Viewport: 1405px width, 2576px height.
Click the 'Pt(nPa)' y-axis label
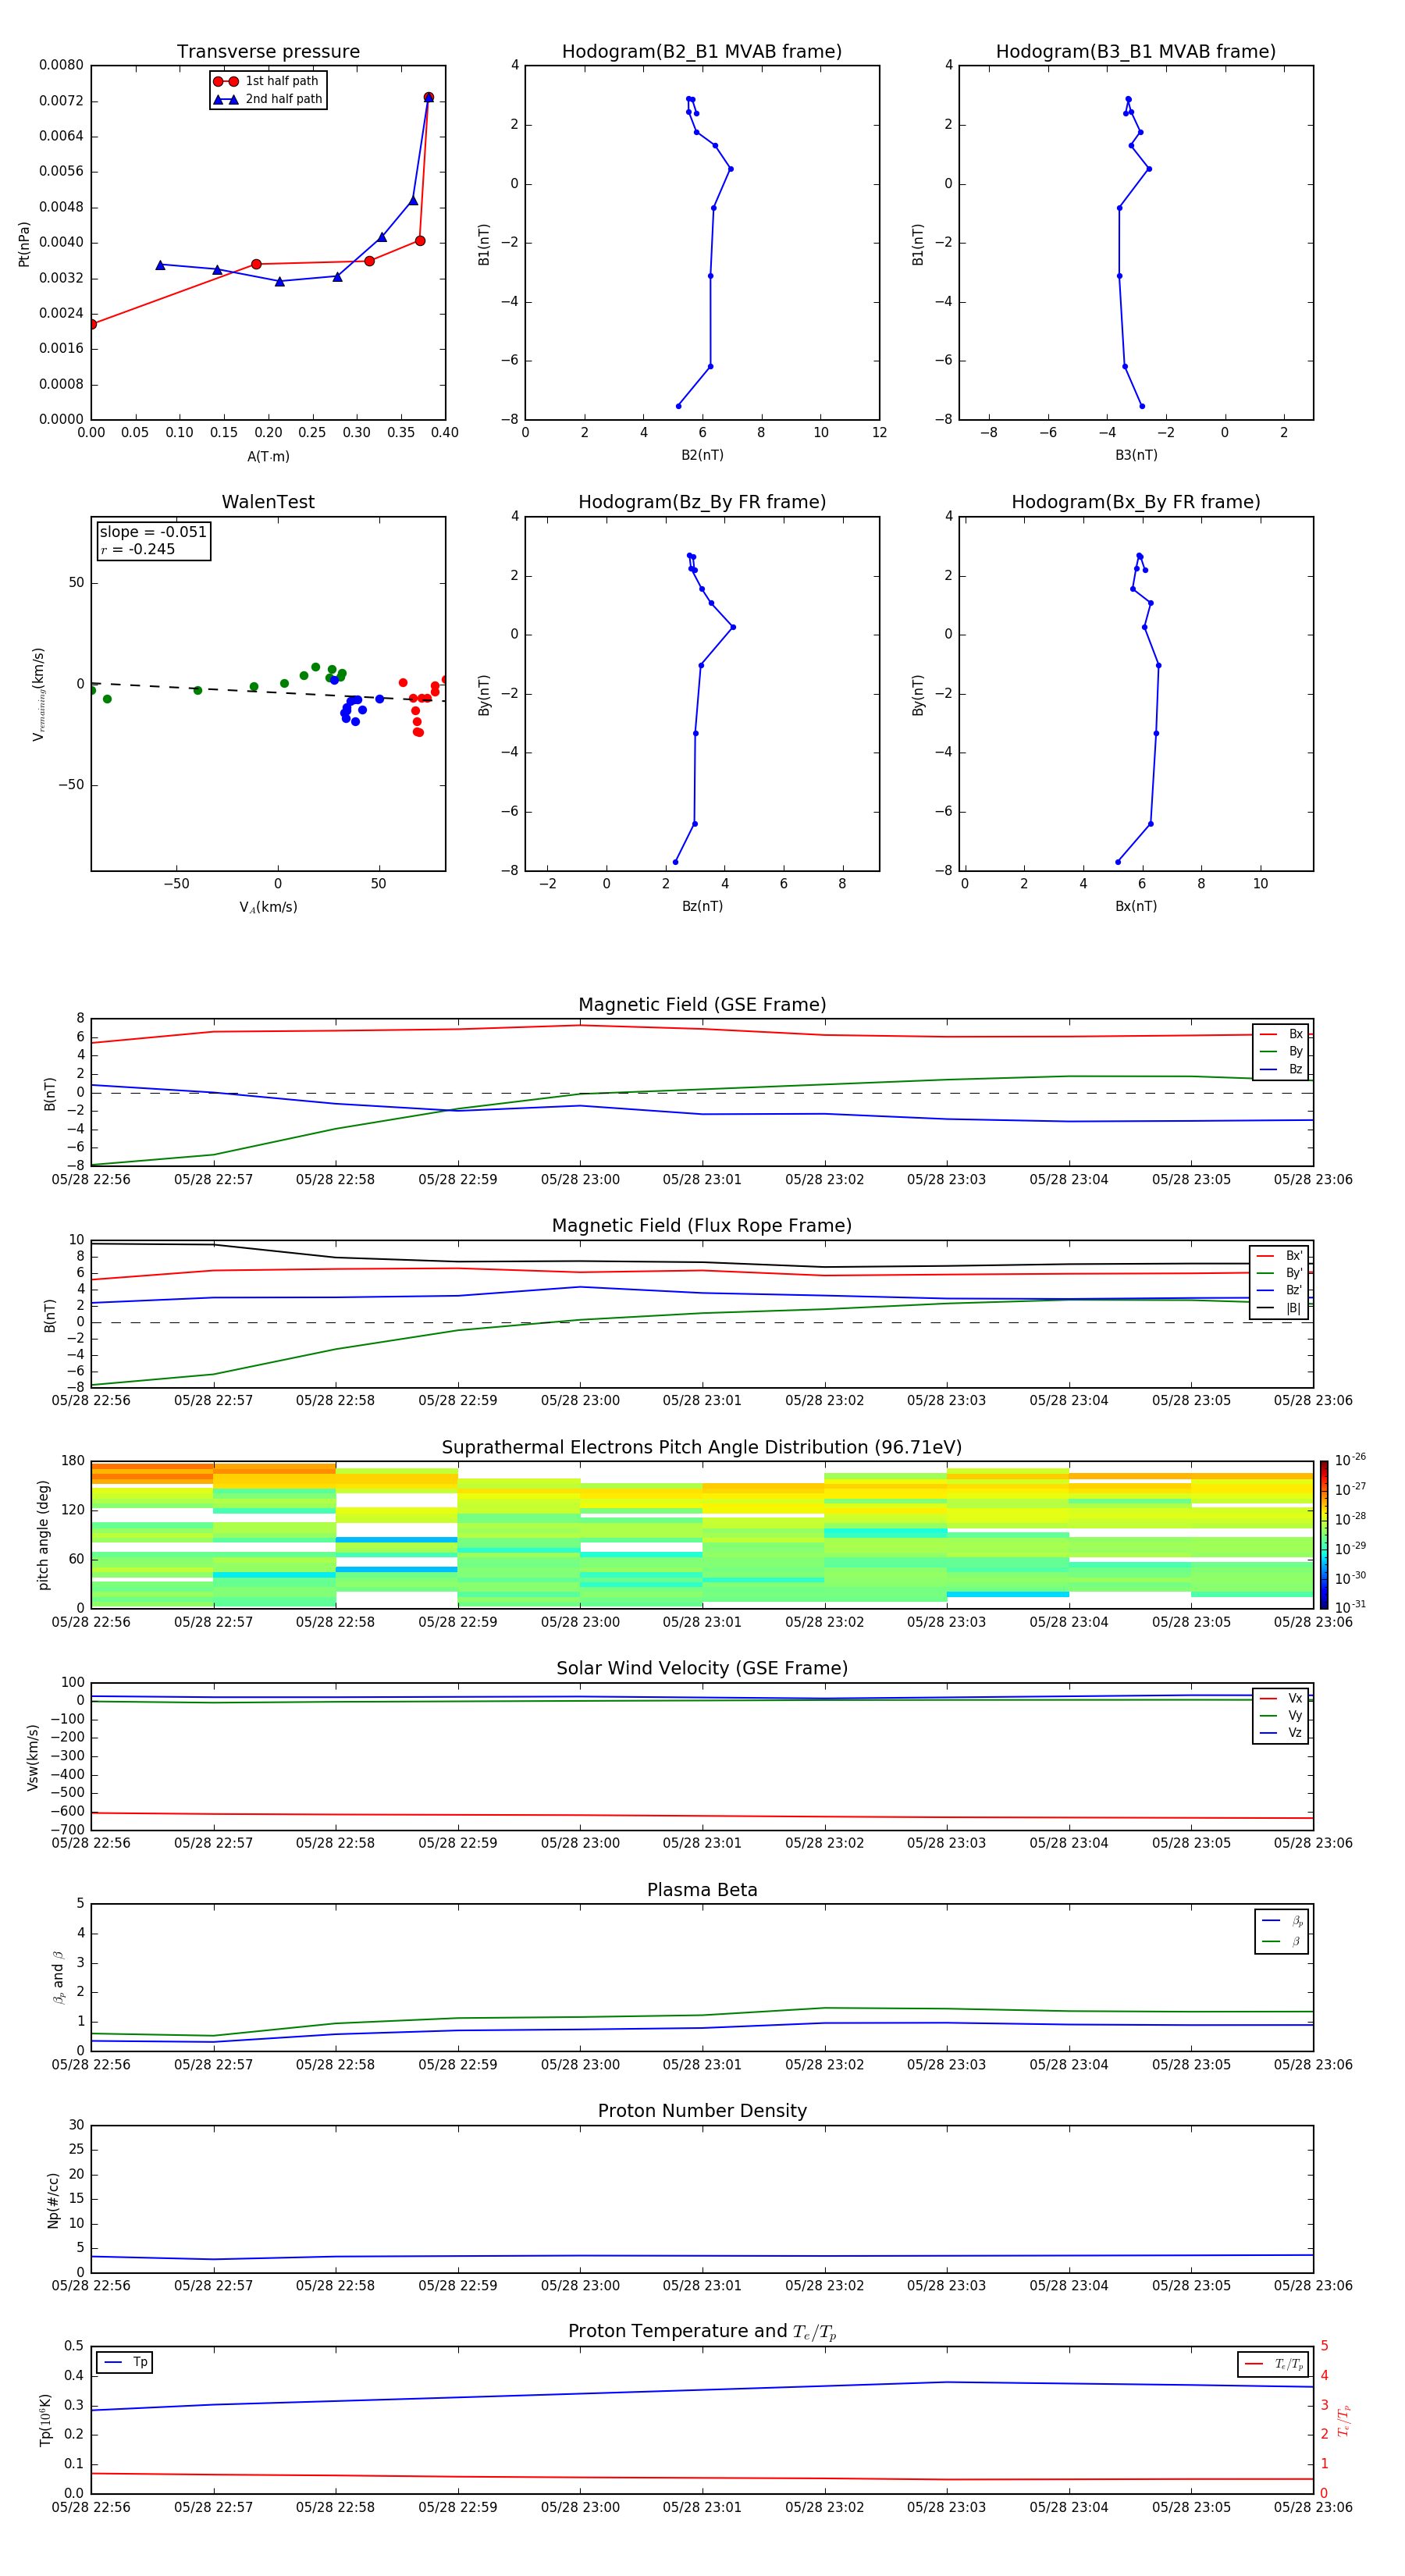pos(24,244)
